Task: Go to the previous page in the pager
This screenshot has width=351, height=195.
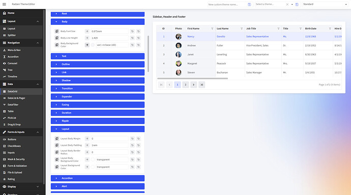Action: [169, 85]
